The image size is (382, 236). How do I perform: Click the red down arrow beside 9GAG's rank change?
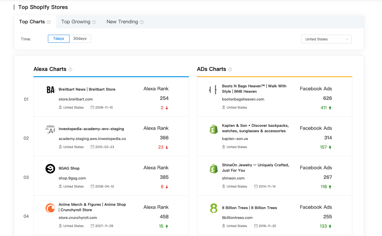[167, 187]
